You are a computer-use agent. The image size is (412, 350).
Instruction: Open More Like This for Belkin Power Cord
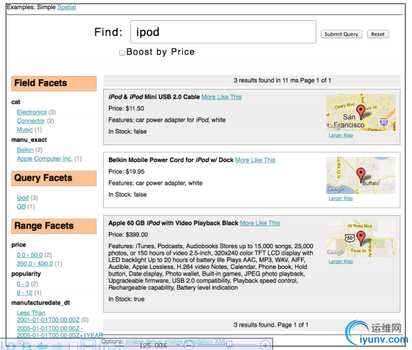[255, 160]
